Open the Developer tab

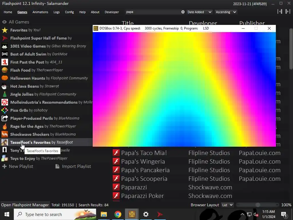click(x=112, y=12)
